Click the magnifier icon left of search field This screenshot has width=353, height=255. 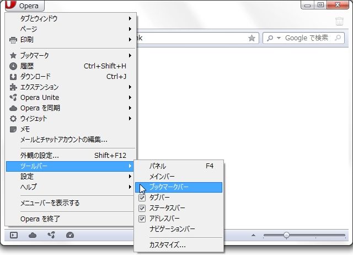click(270, 38)
